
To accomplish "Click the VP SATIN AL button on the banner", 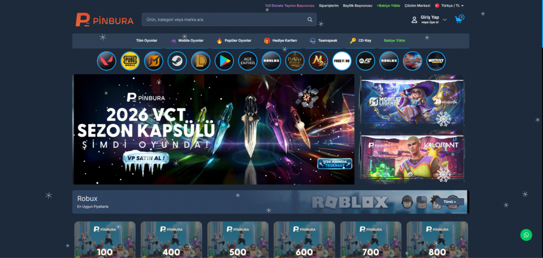I will pyautogui.click(x=147, y=158).
